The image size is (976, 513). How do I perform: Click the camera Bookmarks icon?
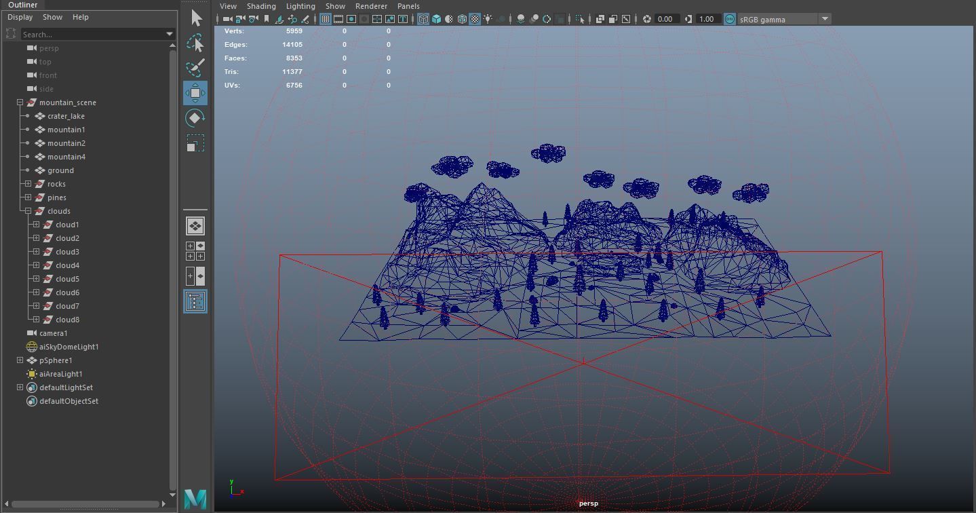[267, 19]
